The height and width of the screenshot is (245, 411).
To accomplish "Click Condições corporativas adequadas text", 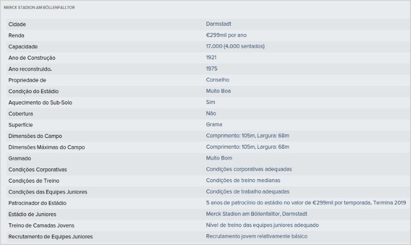I will pyautogui.click(x=249, y=169).
